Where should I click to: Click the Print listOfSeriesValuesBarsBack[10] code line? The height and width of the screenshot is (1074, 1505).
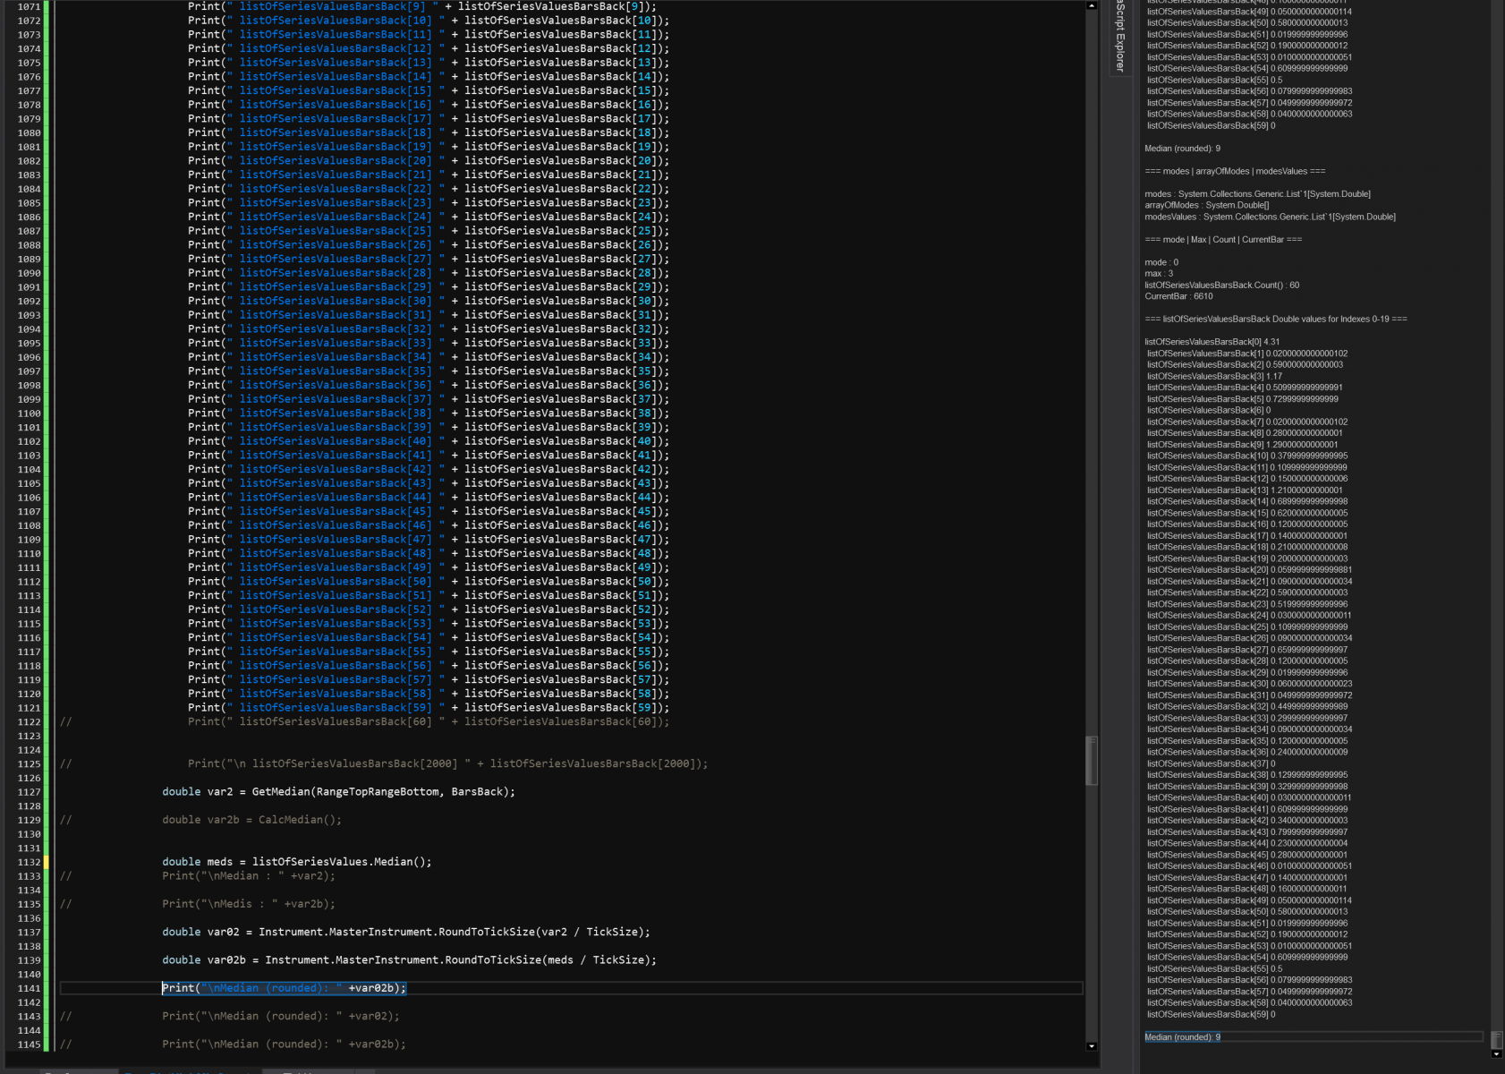pyautogui.click(x=429, y=21)
